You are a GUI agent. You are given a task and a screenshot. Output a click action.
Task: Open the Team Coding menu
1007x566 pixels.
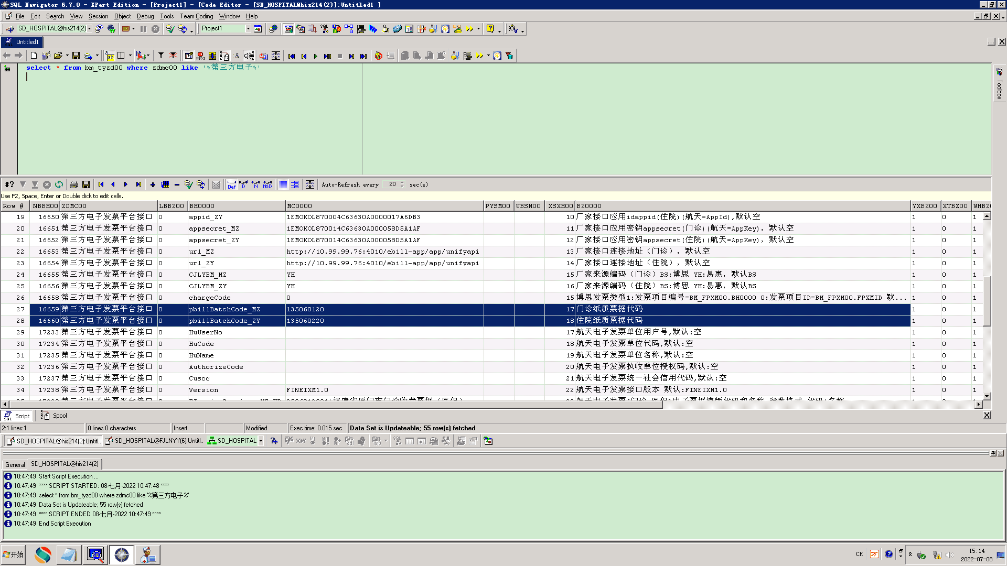click(196, 16)
